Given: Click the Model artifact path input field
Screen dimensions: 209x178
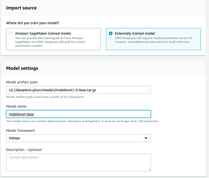Looking at the screenshot, I should click(x=78, y=90).
